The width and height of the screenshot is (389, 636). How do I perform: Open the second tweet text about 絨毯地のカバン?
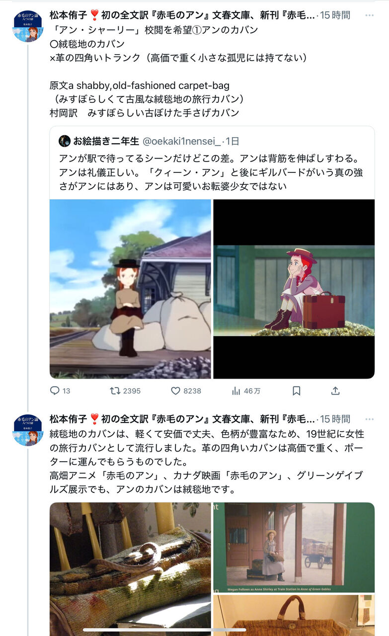point(211,462)
